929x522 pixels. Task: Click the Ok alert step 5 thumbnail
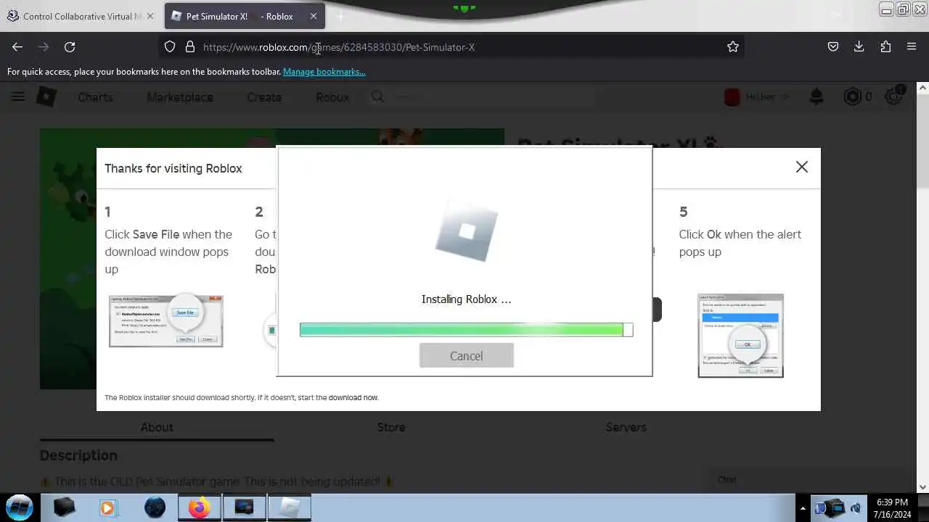point(740,336)
